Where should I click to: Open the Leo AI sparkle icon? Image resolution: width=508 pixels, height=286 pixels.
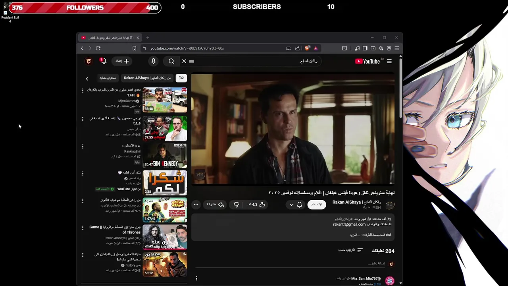(381, 48)
